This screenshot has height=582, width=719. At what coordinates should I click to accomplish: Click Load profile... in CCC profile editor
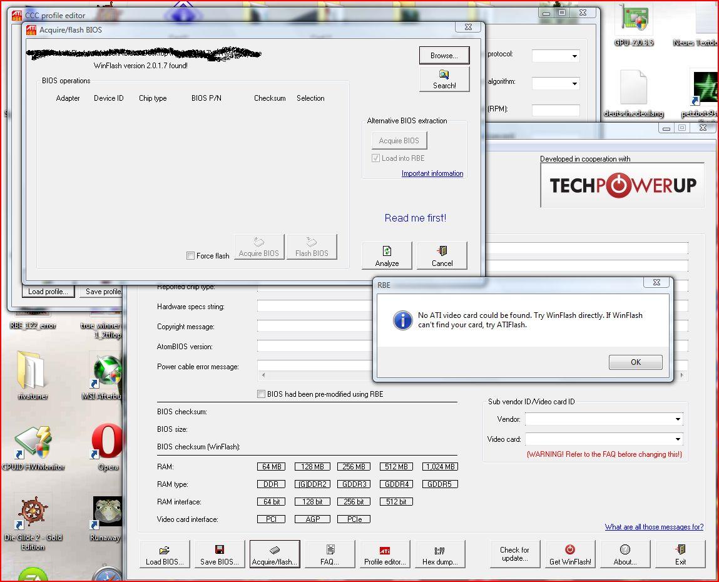click(x=48, y=291)
